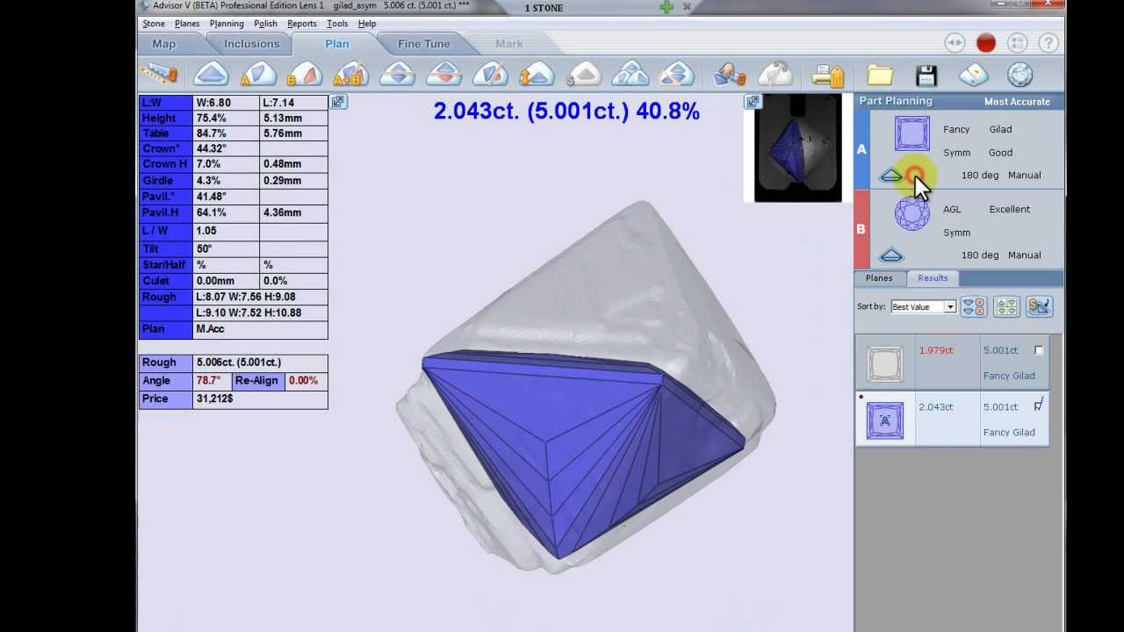Switch to the Map tab
The width and height of the screenshot is (1124, 632).
tap(164, 44)
